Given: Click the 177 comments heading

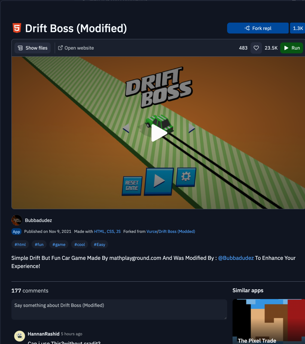Looking at the screenshot, I should tap(30, 291).
